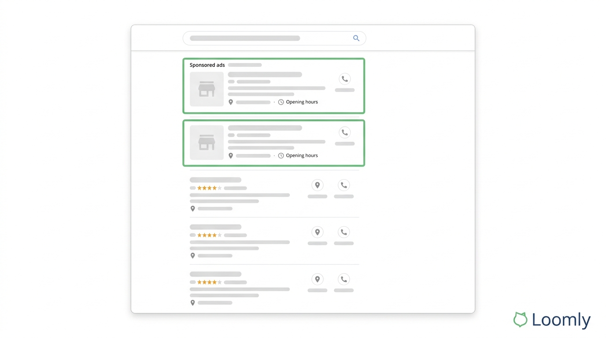
Task: Open storefront thumbnail in second sponsored ad
Action: [x=207, y=143]
